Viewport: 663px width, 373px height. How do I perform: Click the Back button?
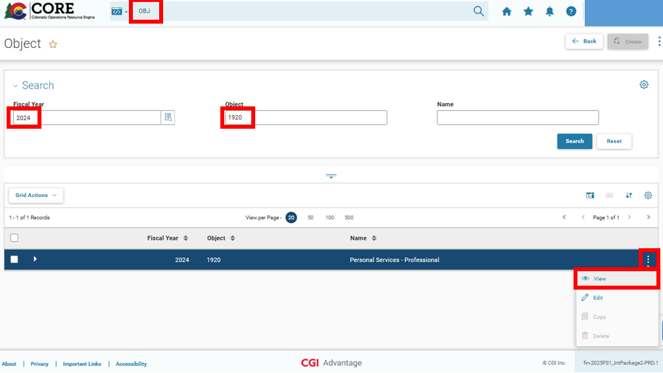pyautogui.click(x=584, y=41)
